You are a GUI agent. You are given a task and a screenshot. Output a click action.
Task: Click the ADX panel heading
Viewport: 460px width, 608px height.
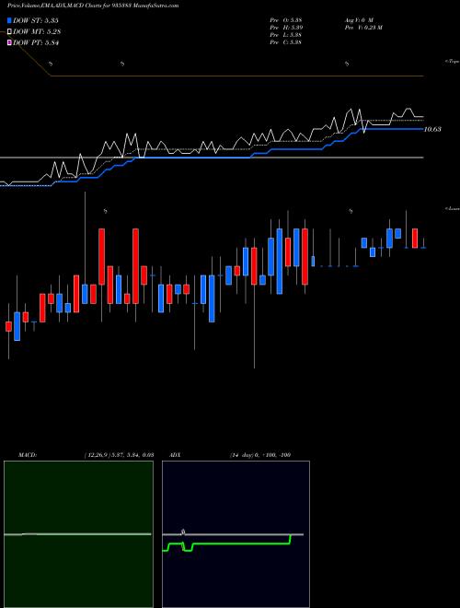point(175,455)
